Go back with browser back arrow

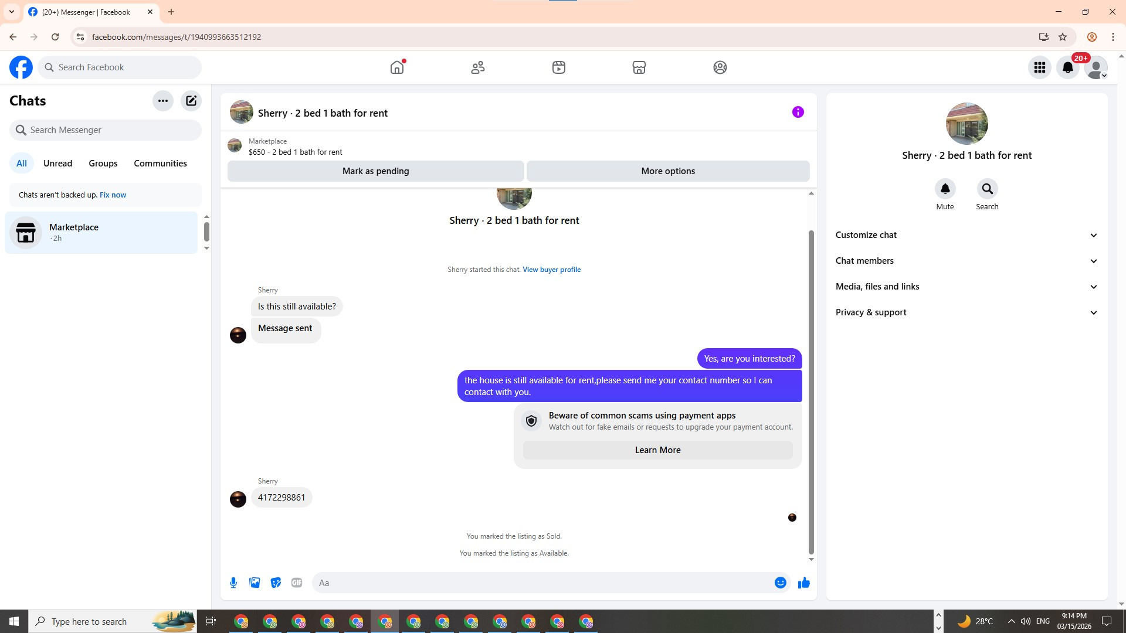(x=13, y=37)
